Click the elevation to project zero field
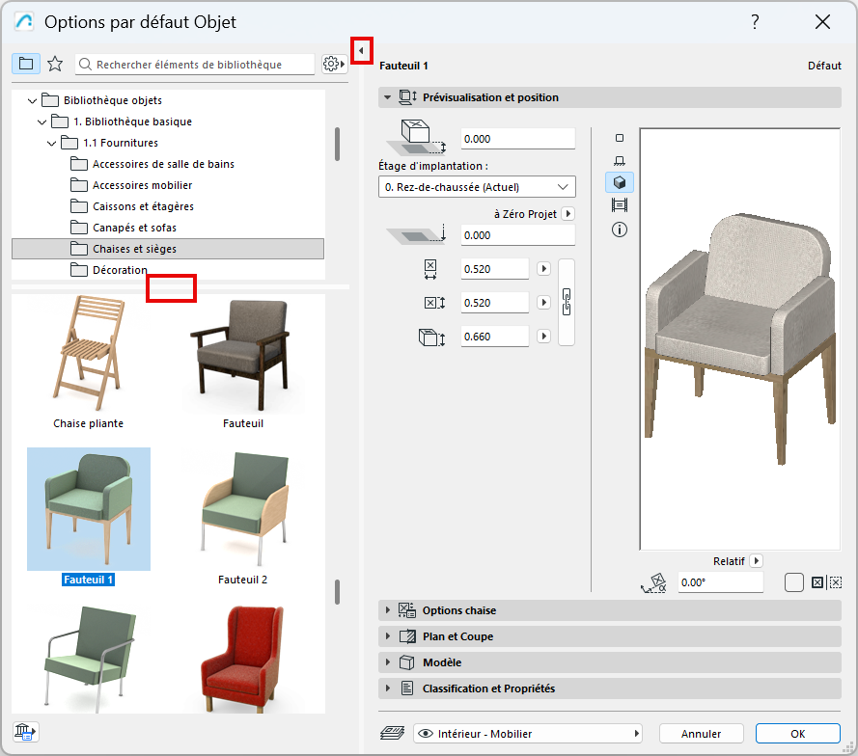The height and width of the screenshot is (756, 858). pos(517,235)
